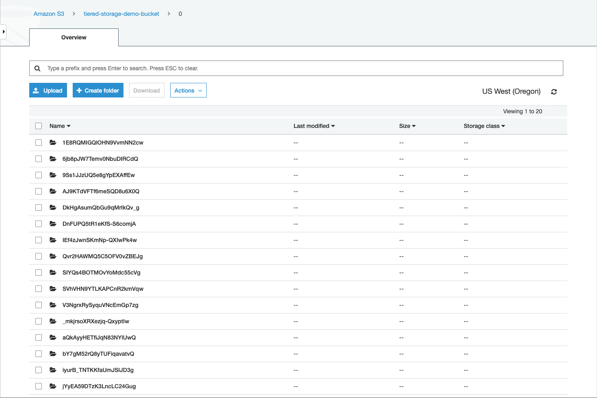Select the Overview tab

(x=74, y=37)
